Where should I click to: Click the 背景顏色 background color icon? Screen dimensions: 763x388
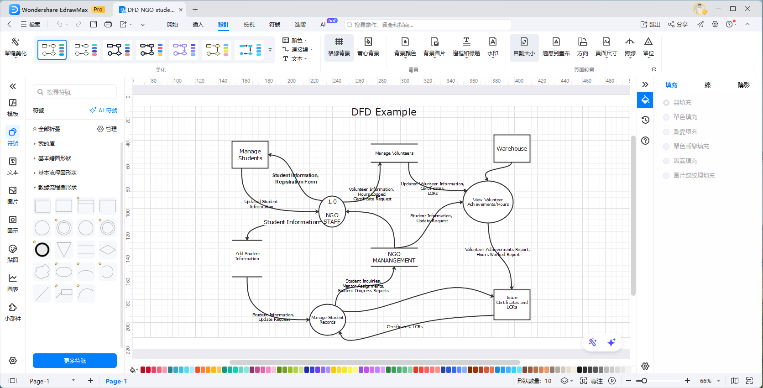405,47
